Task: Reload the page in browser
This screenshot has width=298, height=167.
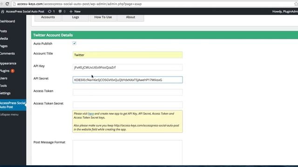Action: pos(7,4)
